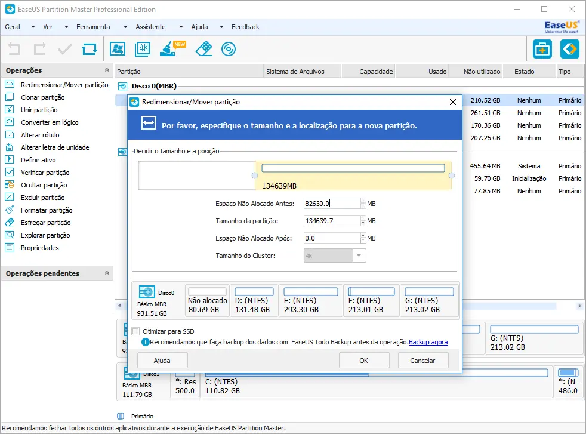Focus the Espaço Não Alocado Após field
The height and width of the screenshot is (434, 586).
(x=332, y=238)
